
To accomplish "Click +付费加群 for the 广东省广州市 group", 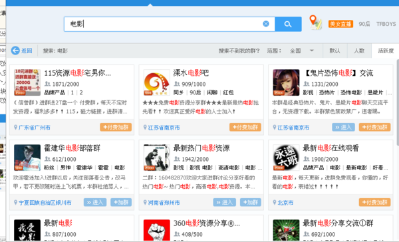I will [116, 127].
